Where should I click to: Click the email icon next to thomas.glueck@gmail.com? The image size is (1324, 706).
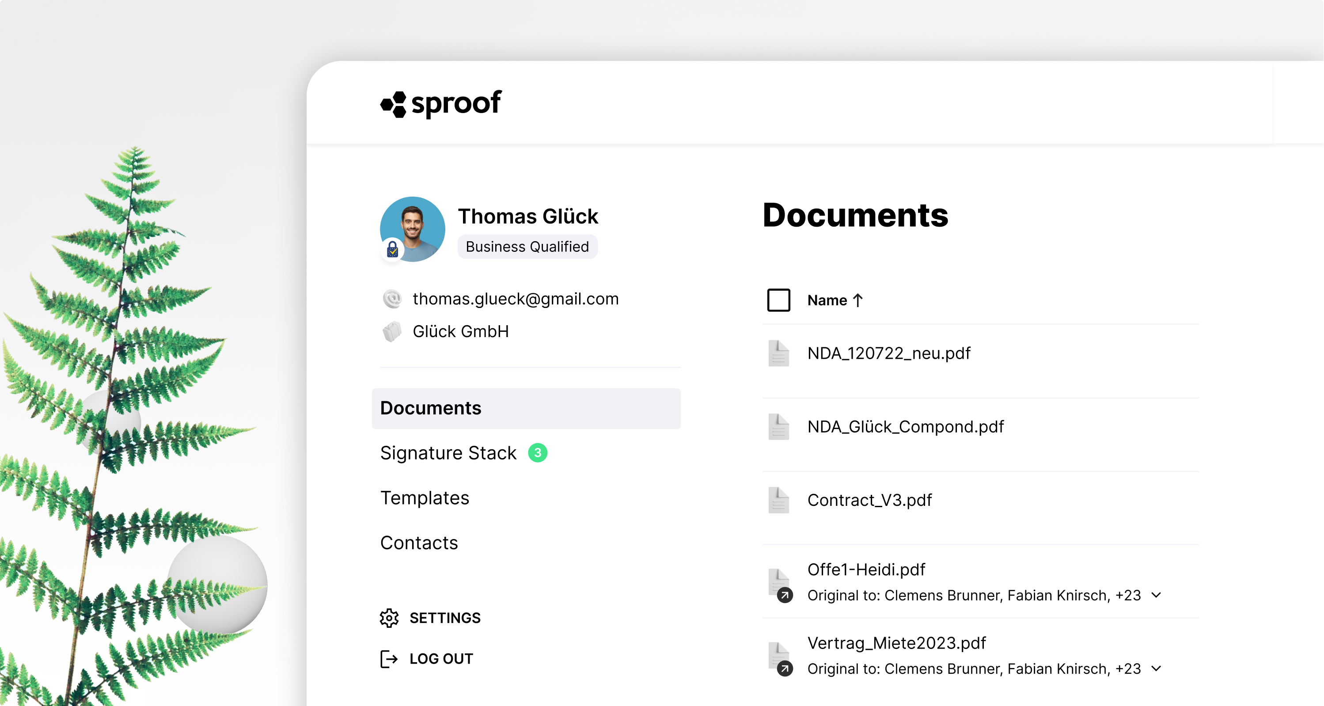pos(392,299)
